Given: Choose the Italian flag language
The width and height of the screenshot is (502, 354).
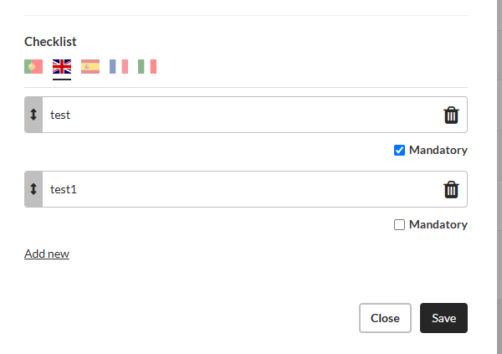Looking at the screenshot, I should point(147,67).
